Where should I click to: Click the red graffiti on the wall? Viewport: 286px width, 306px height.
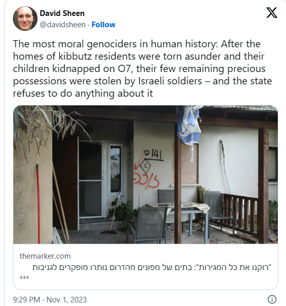(147, 178)
